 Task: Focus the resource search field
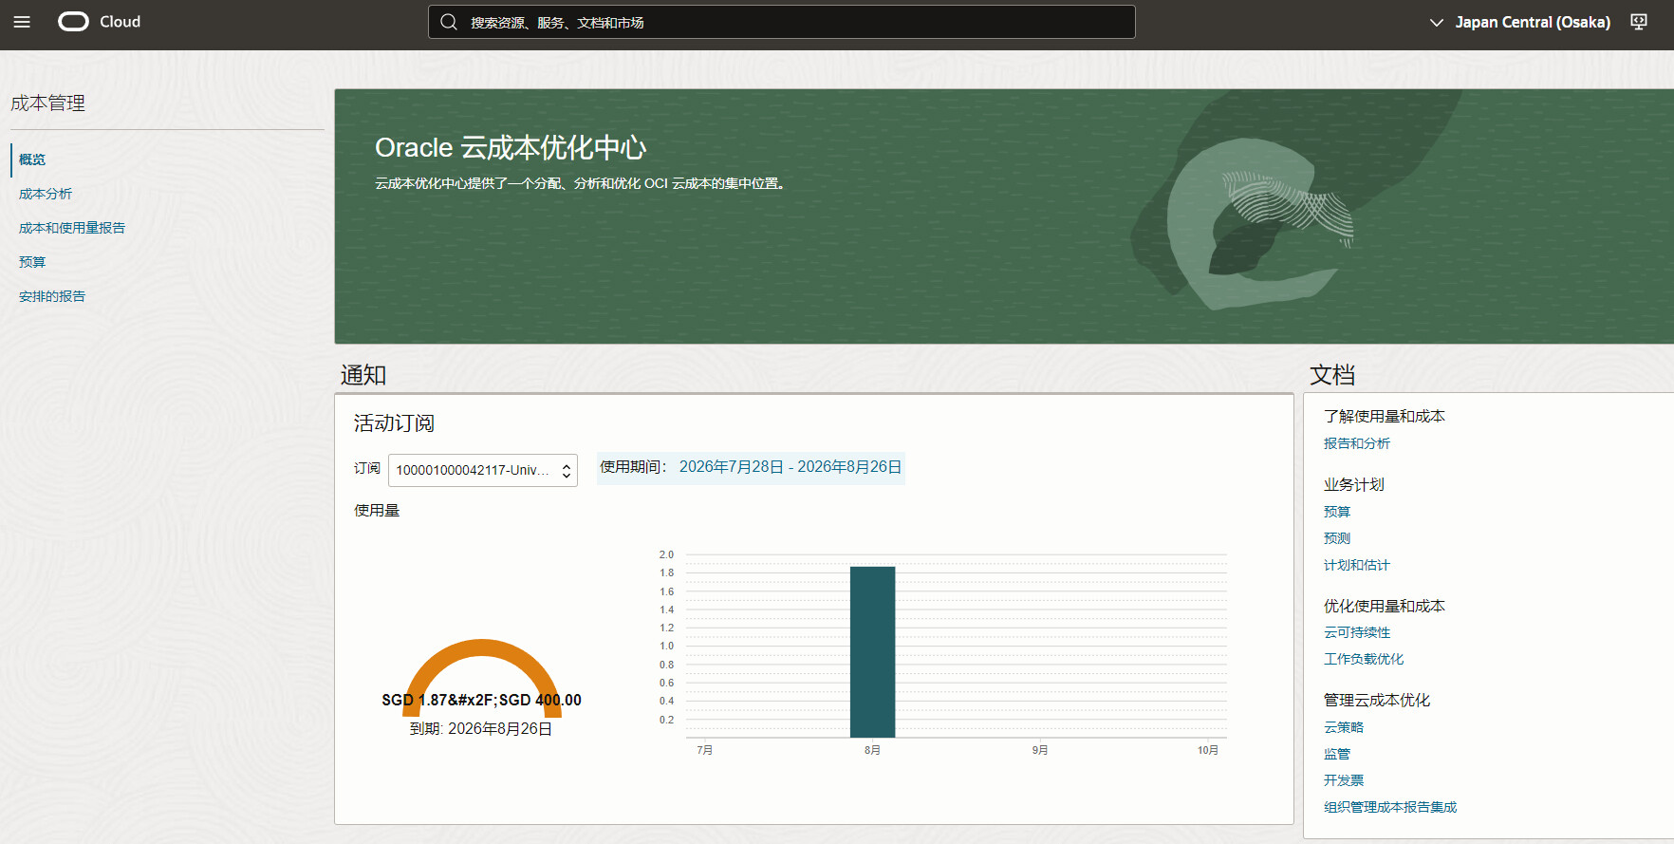click(x=782, y=22)
